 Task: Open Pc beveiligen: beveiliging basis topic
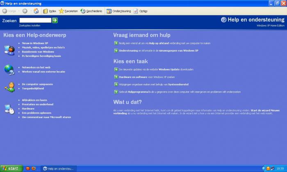(41, 56)
